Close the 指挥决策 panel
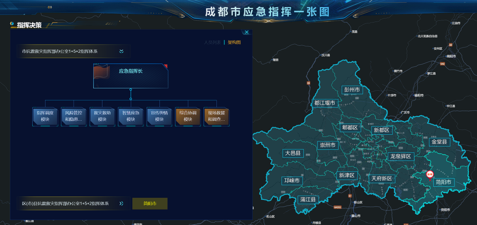The image size is (477, 225). pos(247,32)
